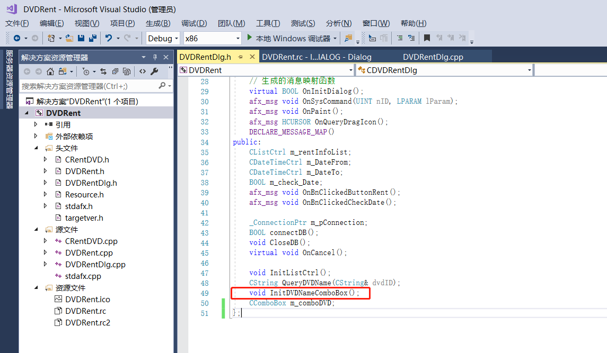Screen dimensions: 607x353
Task: Click the solution node 解决方案"DVDRent"
Action: point(87,101)
